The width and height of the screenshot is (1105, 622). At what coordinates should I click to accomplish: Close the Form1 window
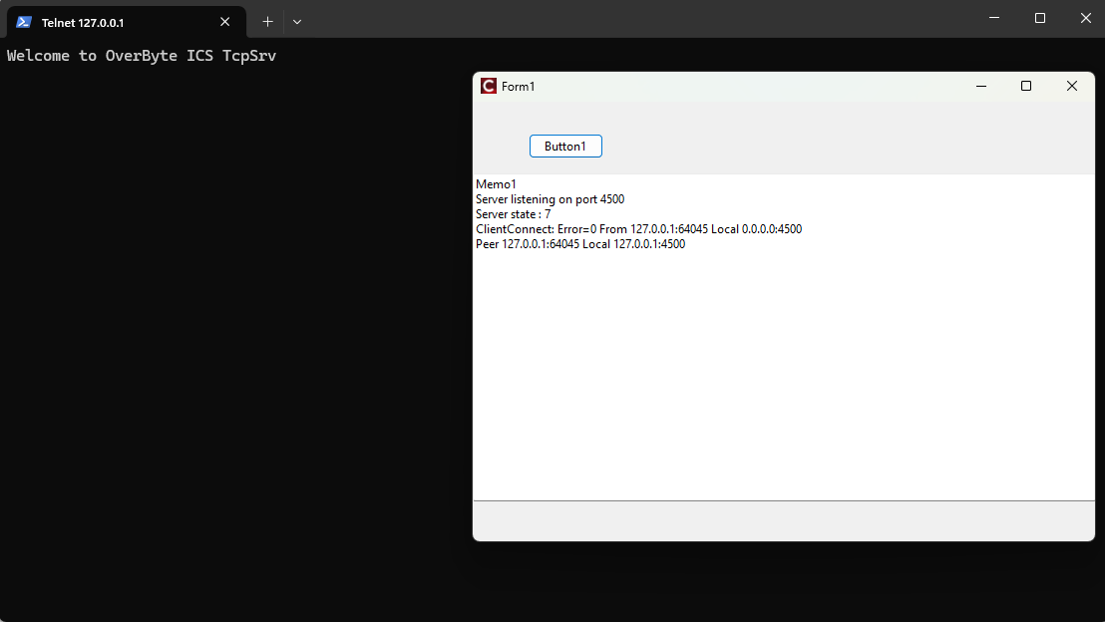click(1072, 86)
